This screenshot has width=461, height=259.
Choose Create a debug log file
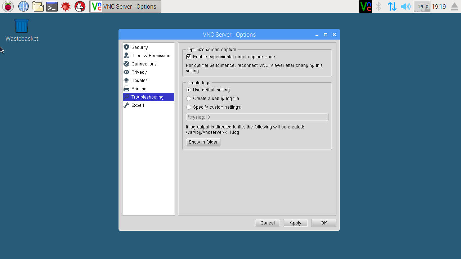[x=189, y=99]
